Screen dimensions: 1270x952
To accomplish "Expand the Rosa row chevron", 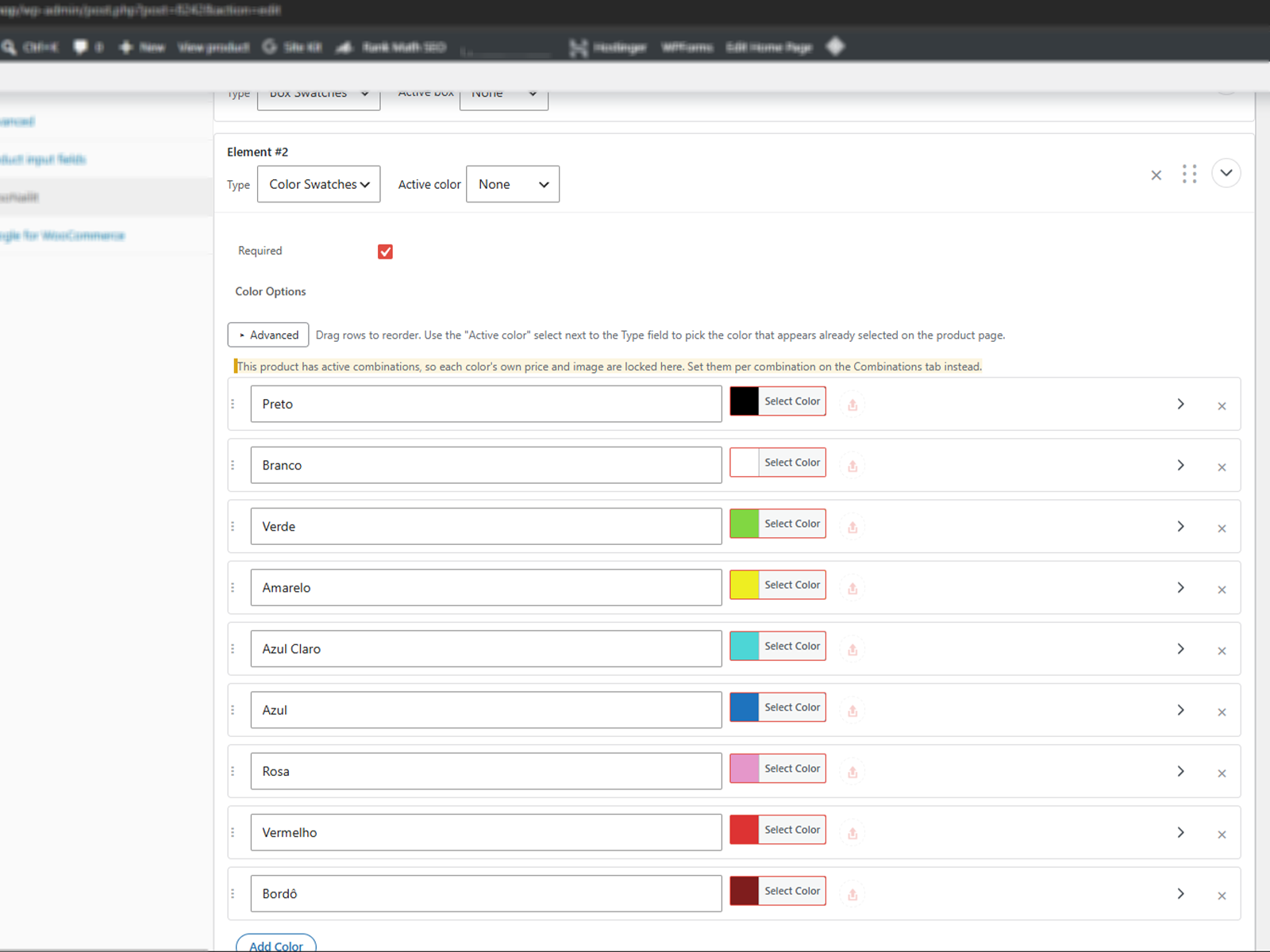I will click(1180, 771).
